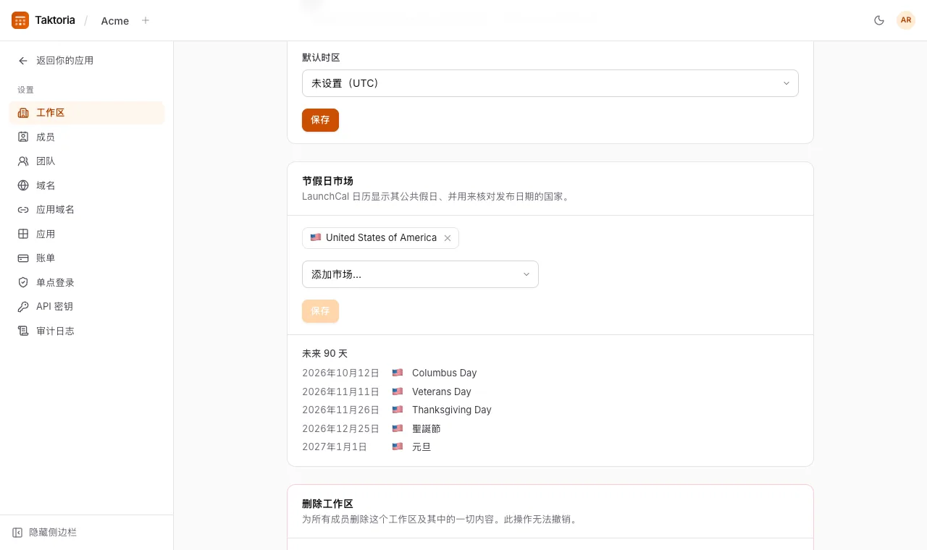Click the 应用 grid icon
This screenshot has width=927, height=550.
coord(23,234)
